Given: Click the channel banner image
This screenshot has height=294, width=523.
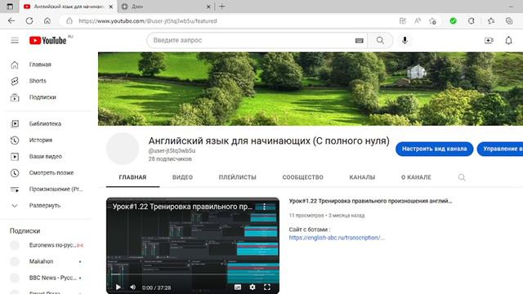Looking at the screenshot, I should 311,89.
